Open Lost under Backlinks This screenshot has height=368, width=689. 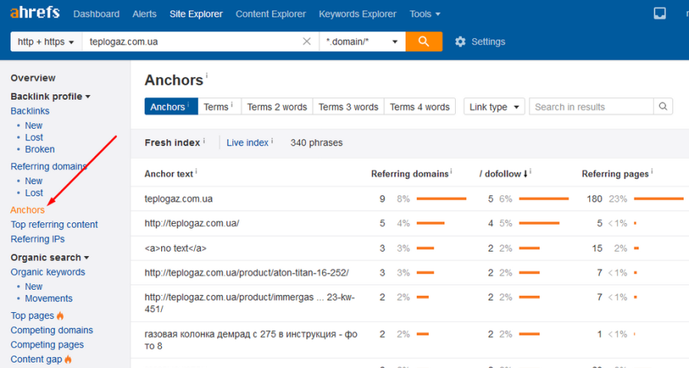(x=34, y=137)
